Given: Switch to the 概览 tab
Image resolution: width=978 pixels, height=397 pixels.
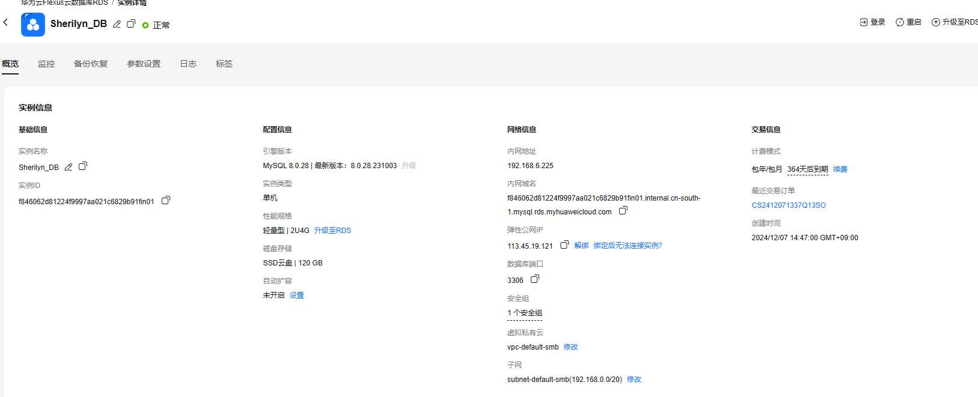Looking at the screenshot, I should [10, 64].
